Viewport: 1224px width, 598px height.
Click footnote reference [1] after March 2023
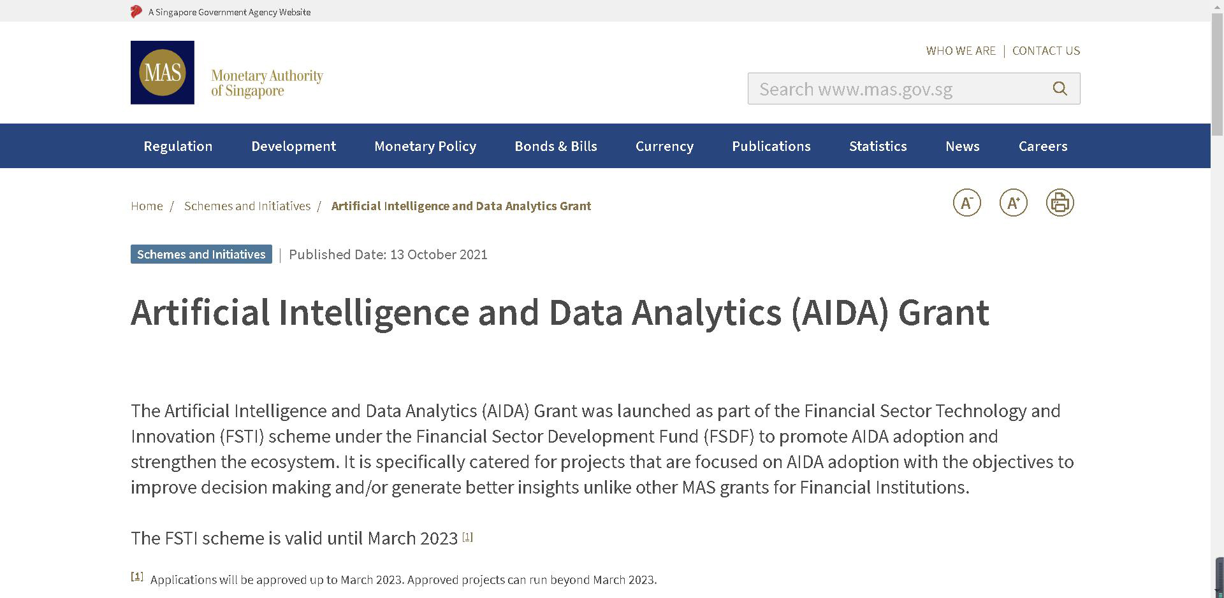pyautogui.click(x=467, y=537)
